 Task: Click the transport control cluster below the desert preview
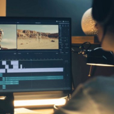(x=38, y=53)
